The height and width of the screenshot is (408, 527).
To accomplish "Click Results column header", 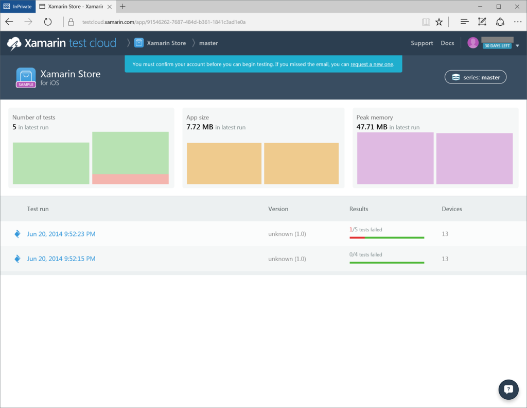I will (359, 209).
